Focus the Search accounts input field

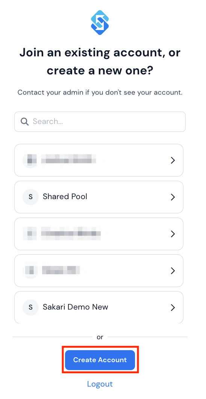click(100, 122)
